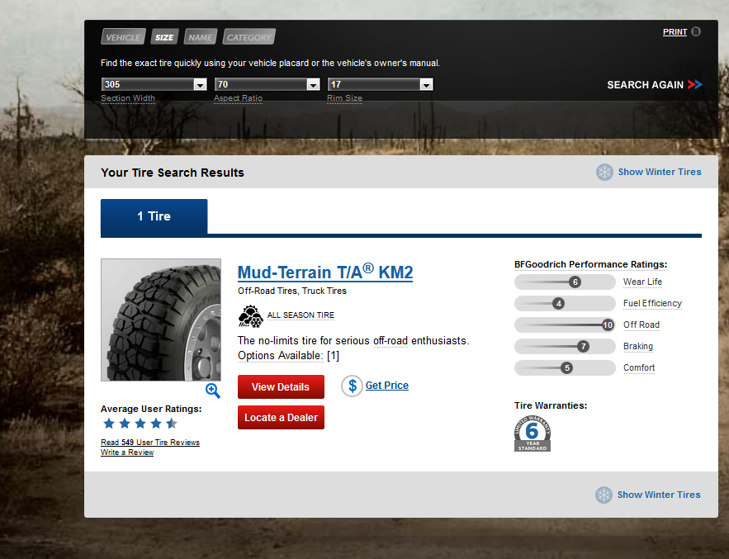Click the all season weather icon

(x=250, y=315)
